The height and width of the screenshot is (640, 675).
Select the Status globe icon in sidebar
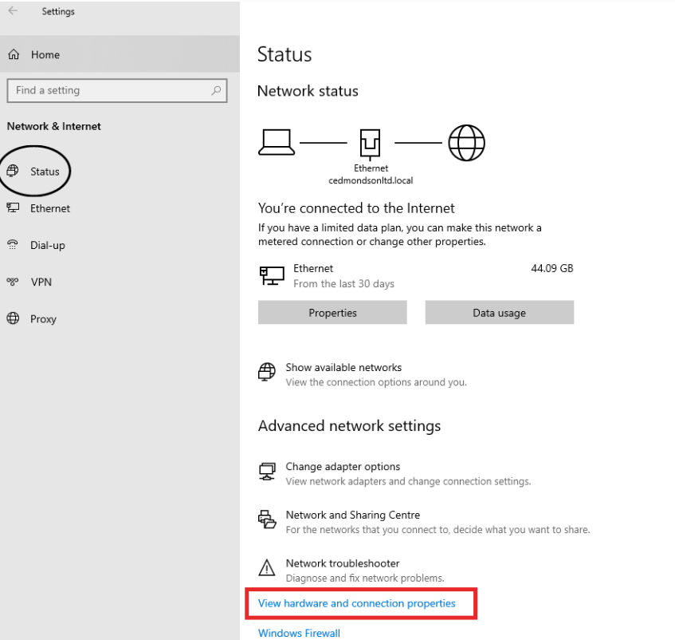[x=14, y=170]
